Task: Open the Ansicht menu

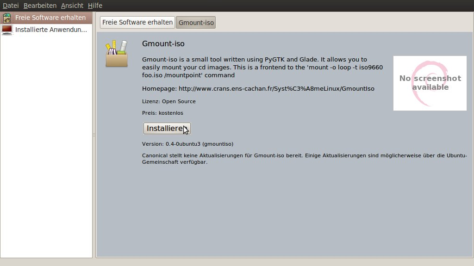Action: [x=72, y=6]
